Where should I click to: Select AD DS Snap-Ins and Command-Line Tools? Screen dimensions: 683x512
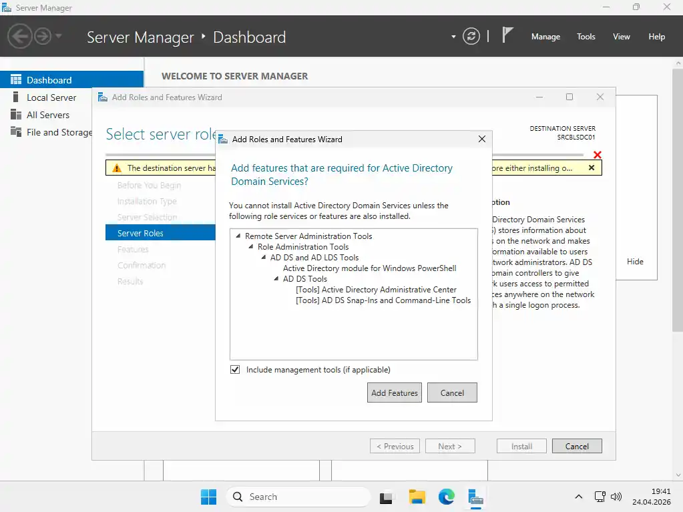coord(383,300)
